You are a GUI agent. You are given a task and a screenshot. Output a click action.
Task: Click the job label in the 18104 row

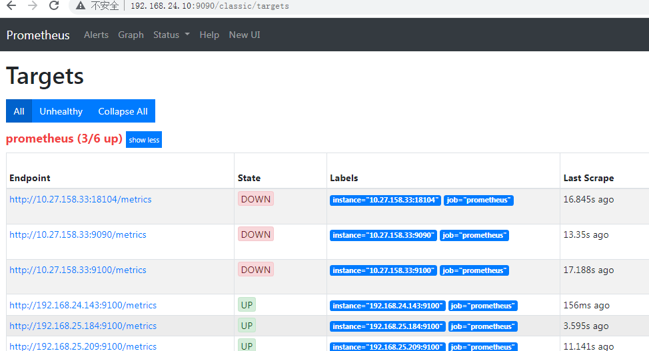pyautogui.click(x=479, y=200)
